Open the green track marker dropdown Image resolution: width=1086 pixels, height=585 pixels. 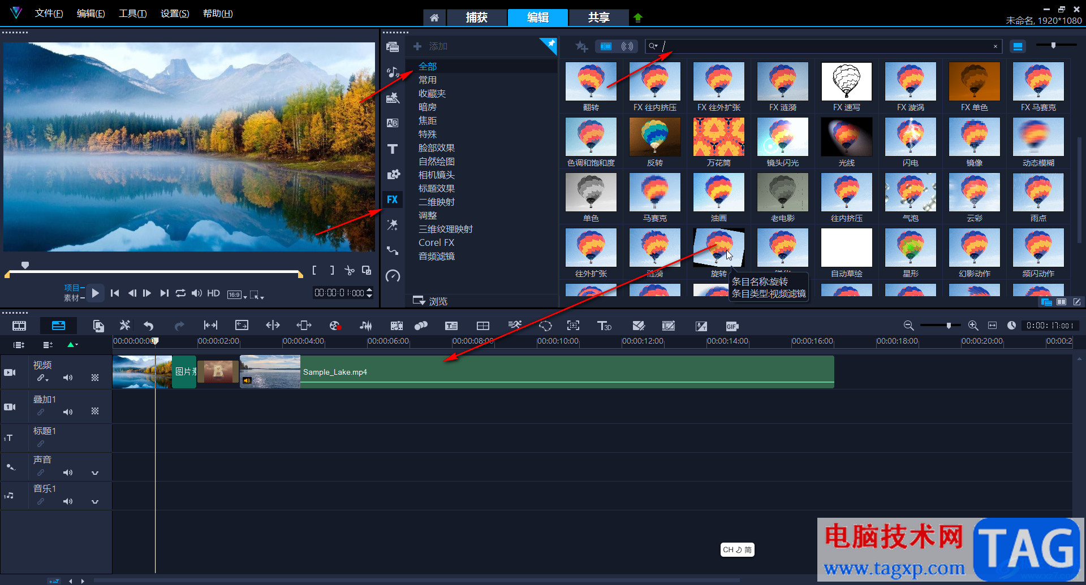72,344
